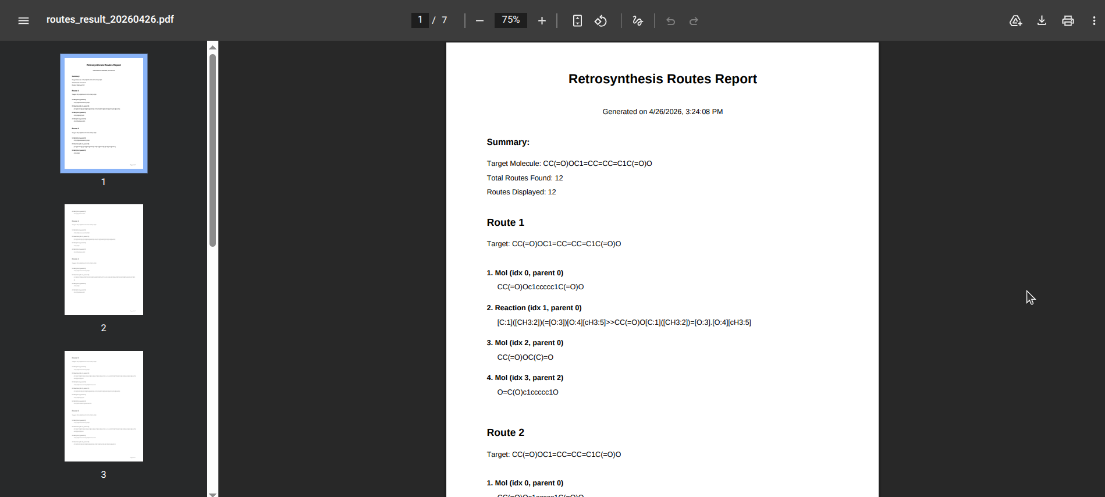Click the Total Routes Found: 12 text

click(x=525, y=178)
